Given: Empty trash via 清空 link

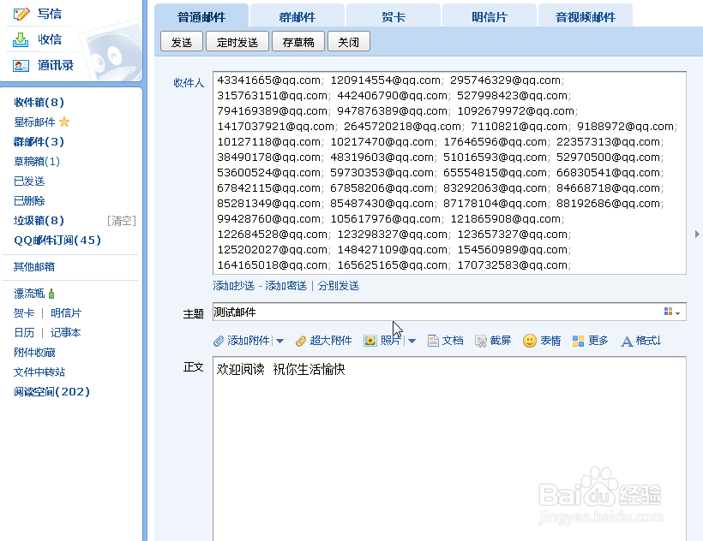Looking at the screenshot, I should pos(122,220).
